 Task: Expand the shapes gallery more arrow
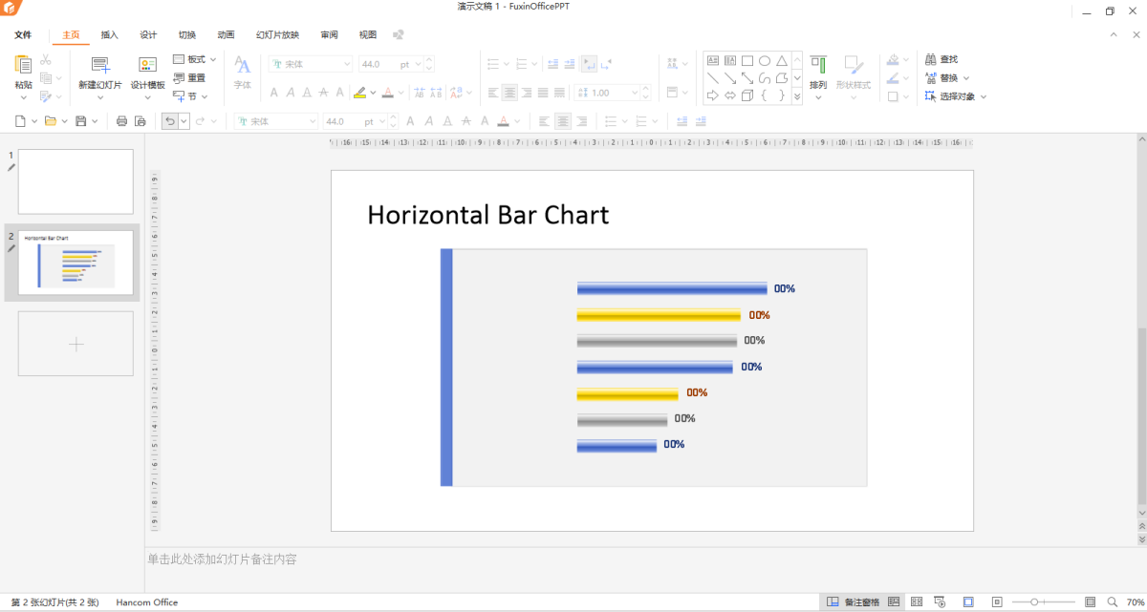(x=797, y=96)
